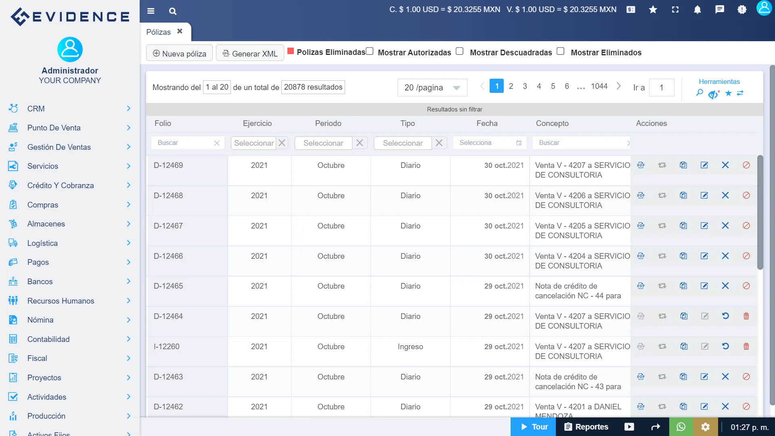Download PDF for póliza D-12469
This screenshot has height=436, width=775.
pyautogui.click(x=641, y=165)
